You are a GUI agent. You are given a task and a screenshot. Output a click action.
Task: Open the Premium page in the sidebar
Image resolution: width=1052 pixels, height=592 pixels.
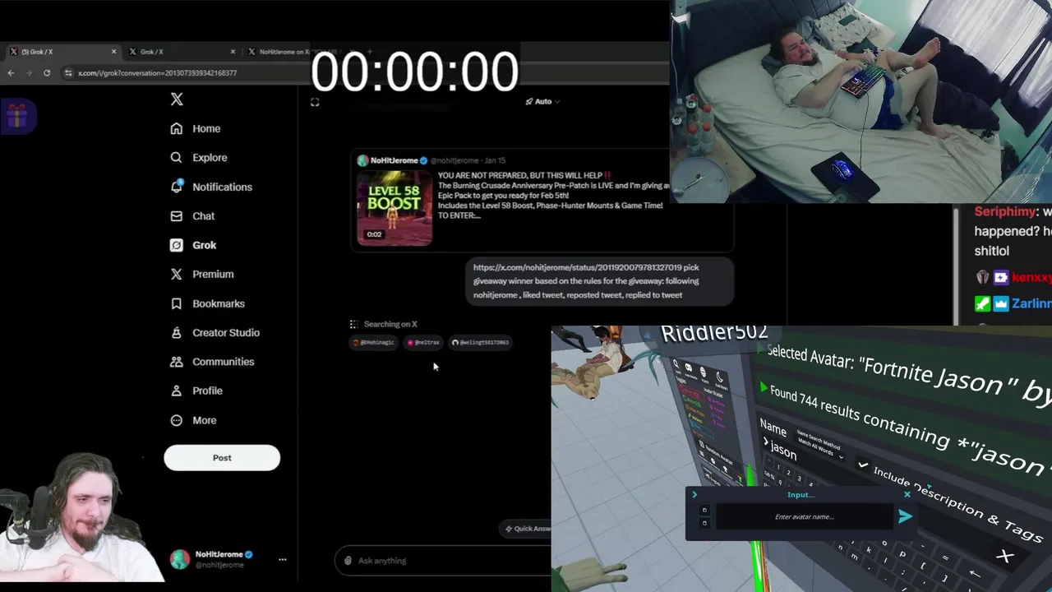pyautogui.click(x=201, y=274)
